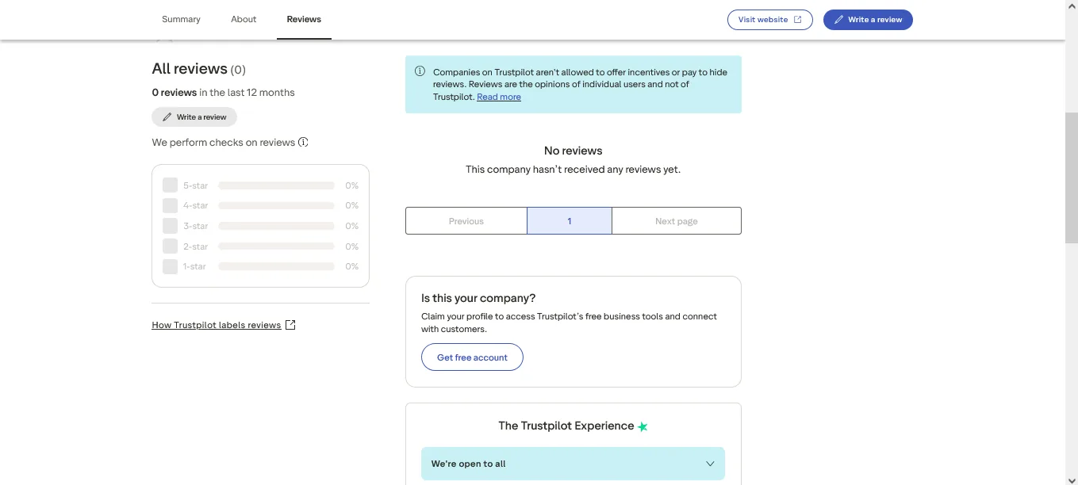Screen dimensions: 1078x485
Task: Tick the 3-star filter checkbox
Action: [170, 226]
